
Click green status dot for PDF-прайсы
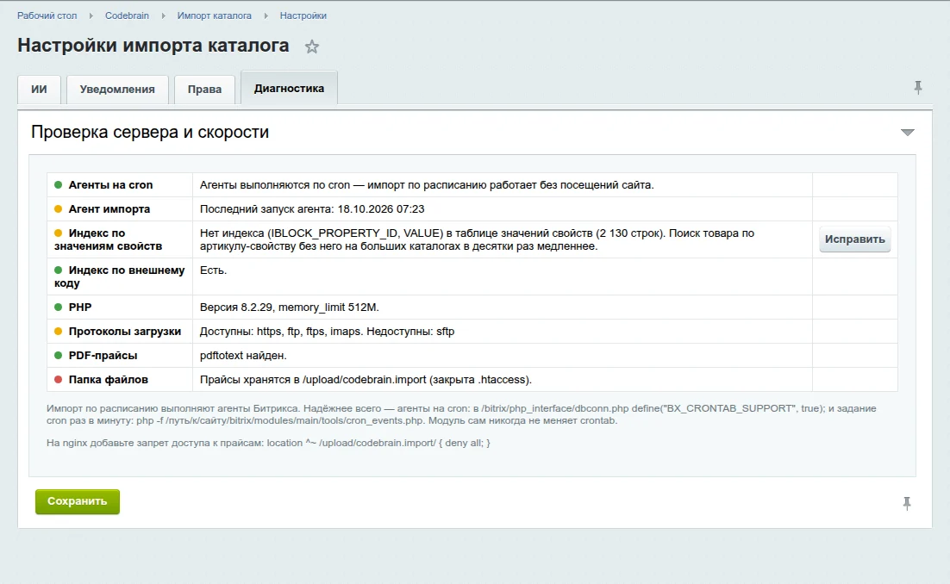[58, 356]
